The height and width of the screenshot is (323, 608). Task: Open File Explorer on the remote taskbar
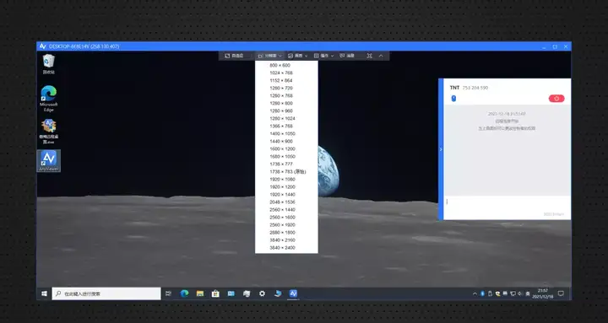pyautogui.click(x=200, y=293)
